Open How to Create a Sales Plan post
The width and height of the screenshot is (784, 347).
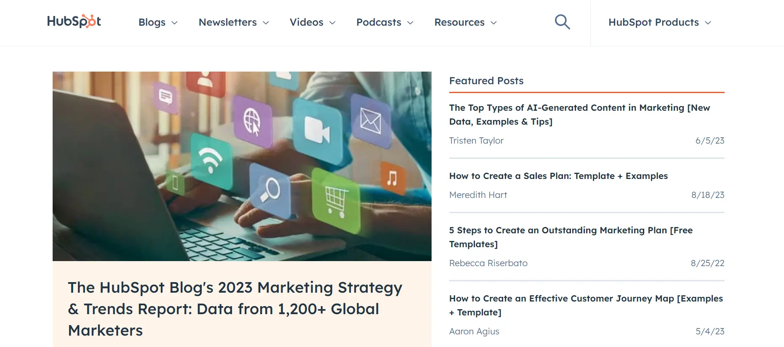tap(558, 176)
